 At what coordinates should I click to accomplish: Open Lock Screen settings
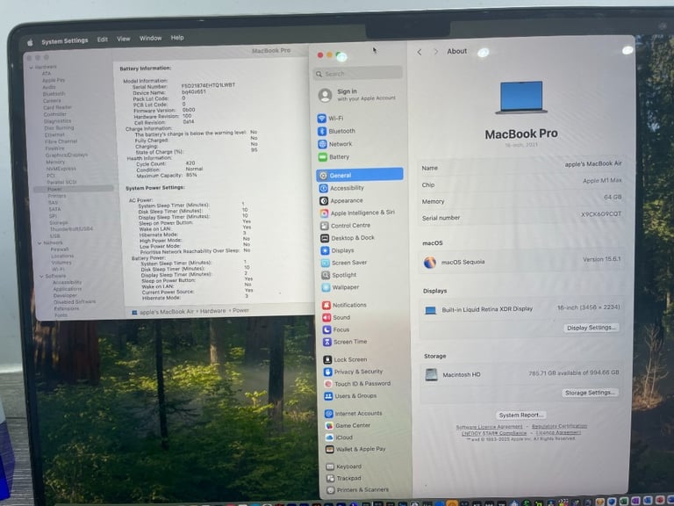[x=345, y=359]
